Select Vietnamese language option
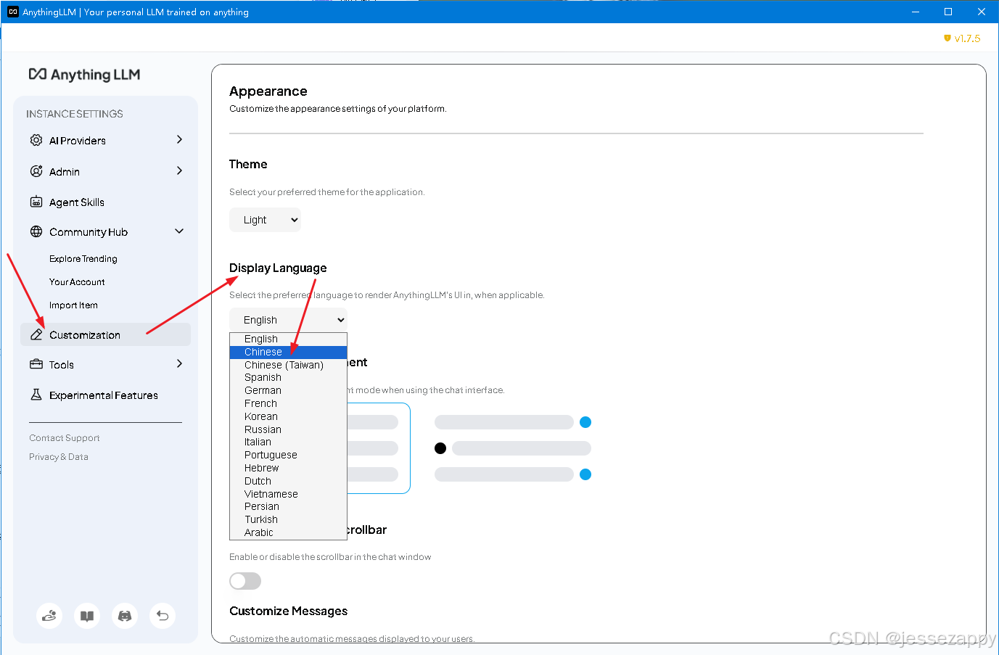999x655 pixels. [x=288, y=494]
